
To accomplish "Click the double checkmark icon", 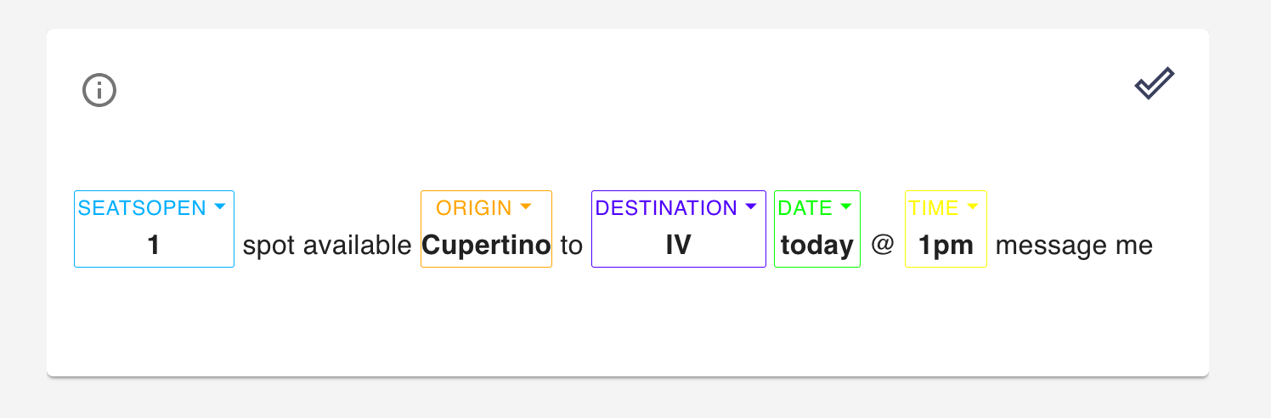I will (1155, 84).
